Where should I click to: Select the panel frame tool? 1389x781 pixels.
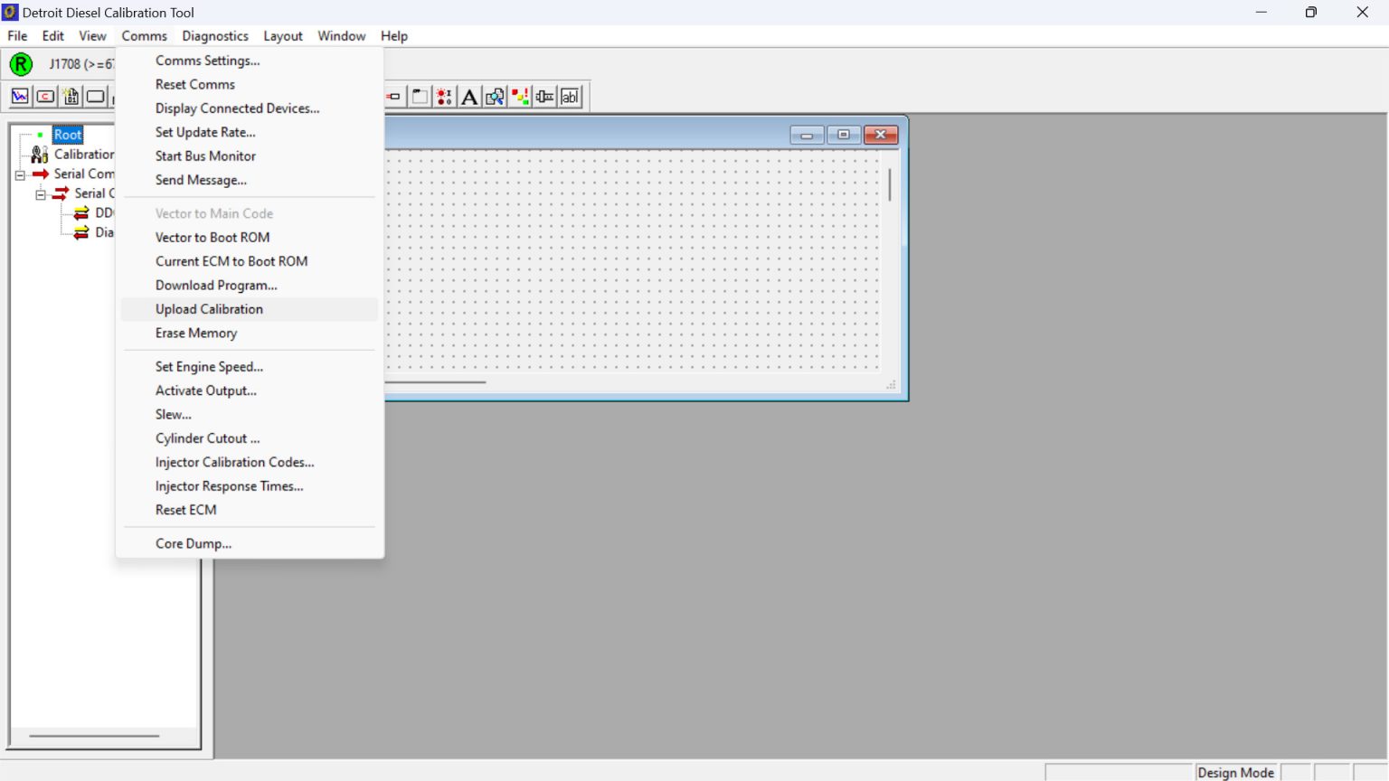[x=419, y=96]
